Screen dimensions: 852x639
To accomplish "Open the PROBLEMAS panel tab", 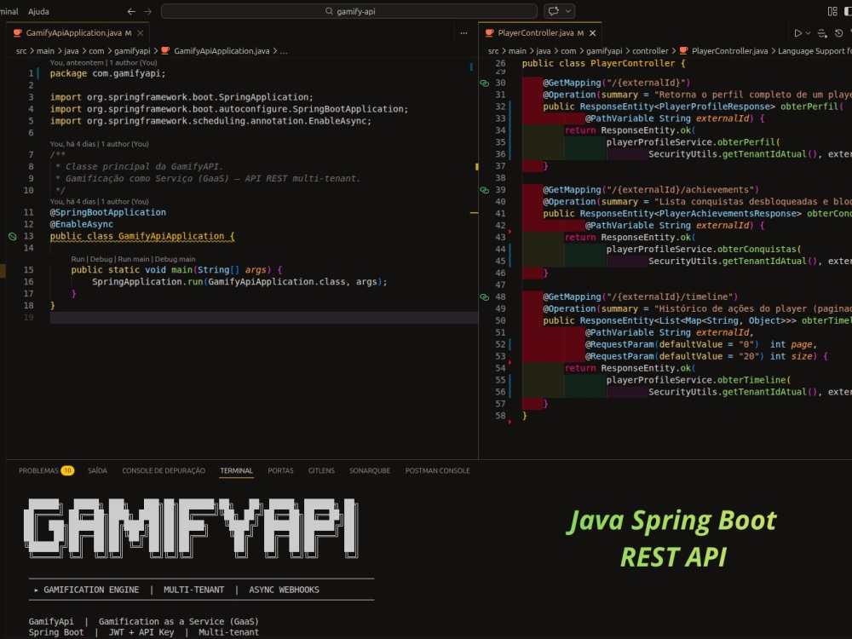I will (38, 470).
